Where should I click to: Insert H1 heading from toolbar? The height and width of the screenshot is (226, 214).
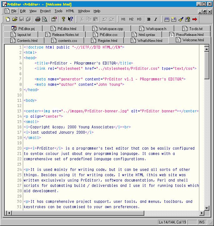[x=123, y=19]
